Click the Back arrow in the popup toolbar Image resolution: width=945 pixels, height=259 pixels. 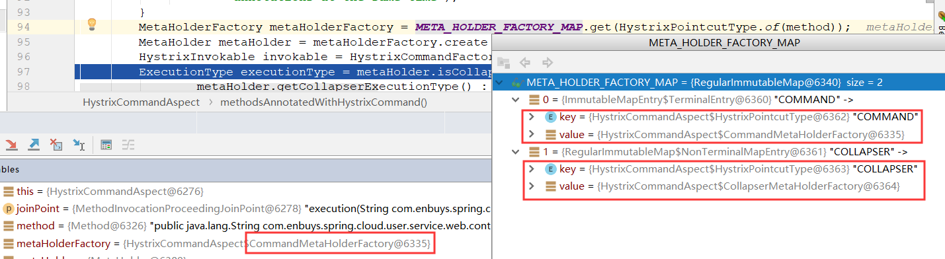point(526,63)
